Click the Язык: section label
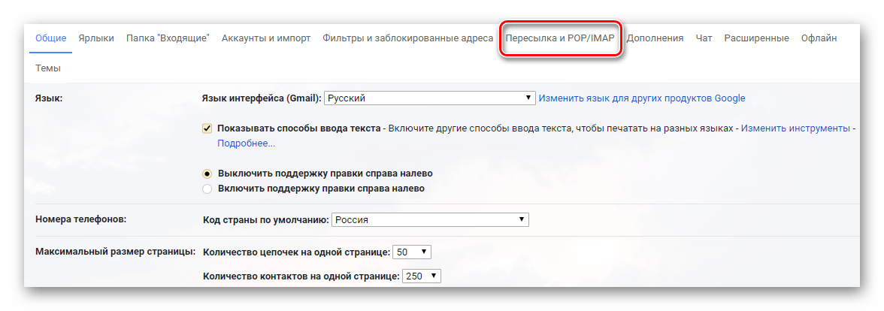This screenshot has height=311, width=884. [48, 98]
